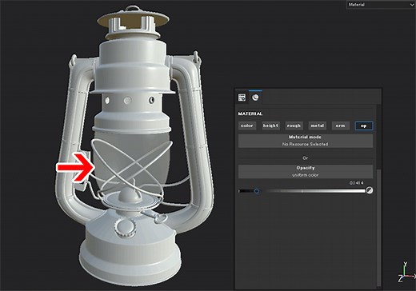Screen dimensions: 416x291
Task: Click the opacity eyedropper picker icon
Action: point(370,190)
